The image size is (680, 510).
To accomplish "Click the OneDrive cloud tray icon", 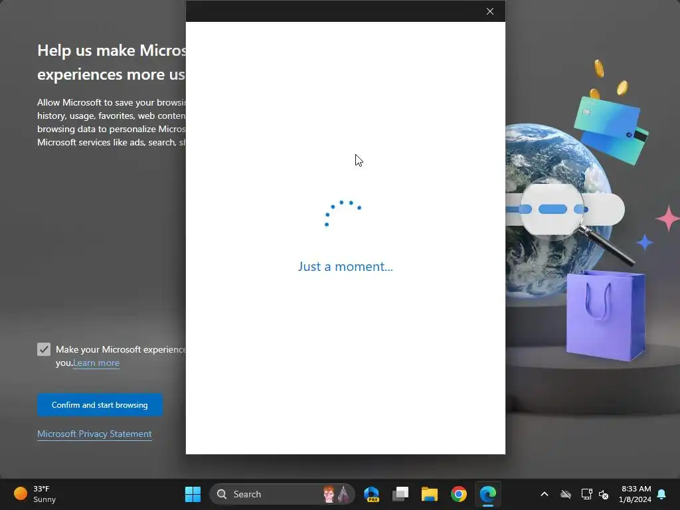I will 566,494.
